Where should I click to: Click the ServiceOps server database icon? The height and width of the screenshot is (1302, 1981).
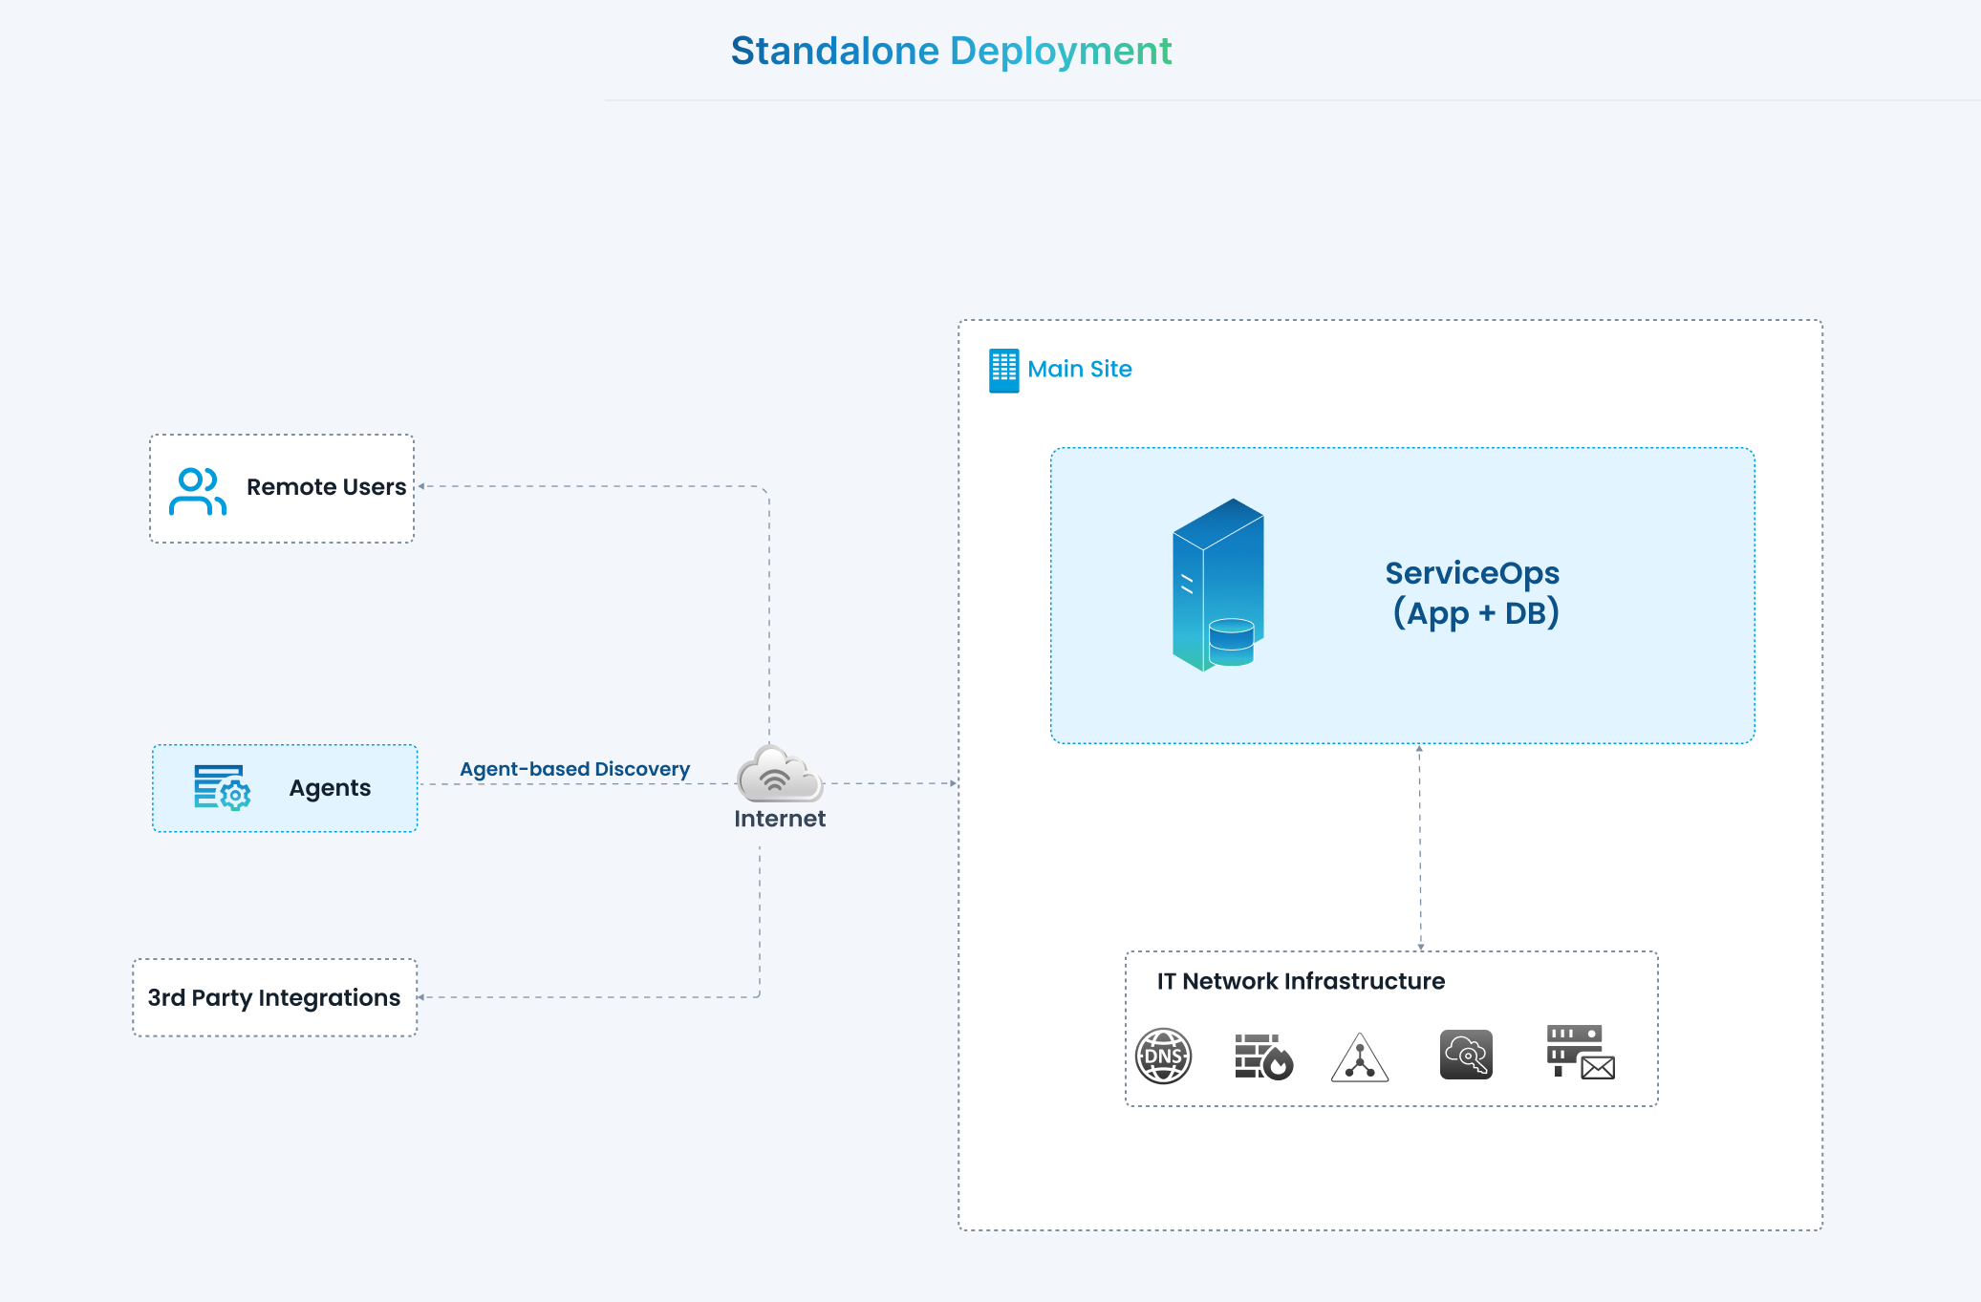point(1217,585)
